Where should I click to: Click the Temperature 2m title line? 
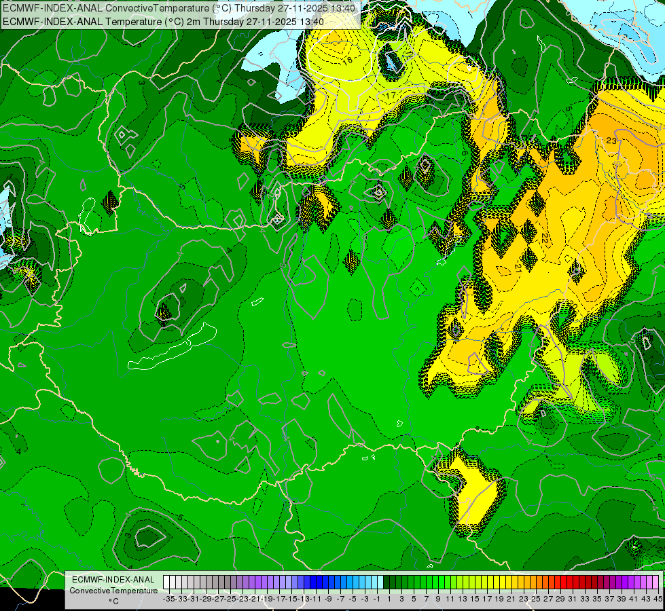click(x=163, y=22)
